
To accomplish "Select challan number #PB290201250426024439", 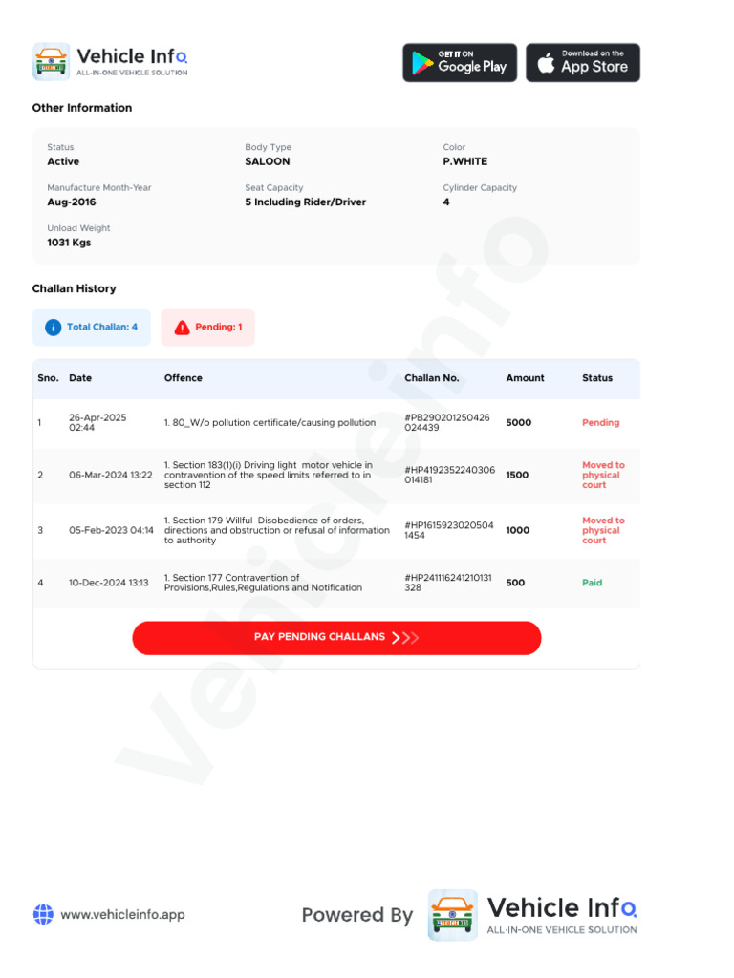I will (447, 422).
